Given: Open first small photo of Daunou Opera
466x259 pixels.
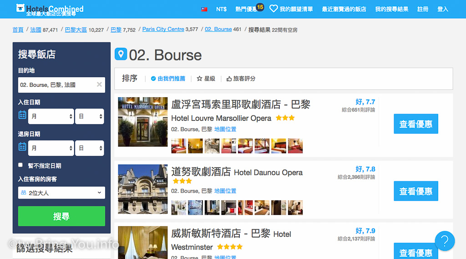Looking at the screenshot, I should 178,208.
